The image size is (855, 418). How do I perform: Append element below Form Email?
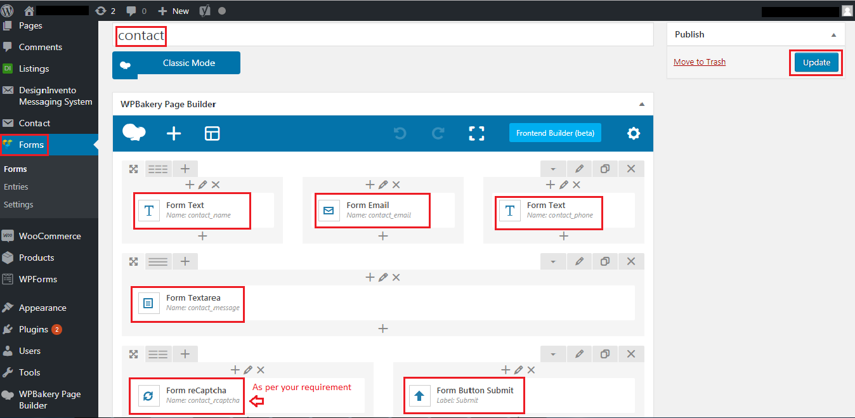pyautogui.click(x=383, y=236)
